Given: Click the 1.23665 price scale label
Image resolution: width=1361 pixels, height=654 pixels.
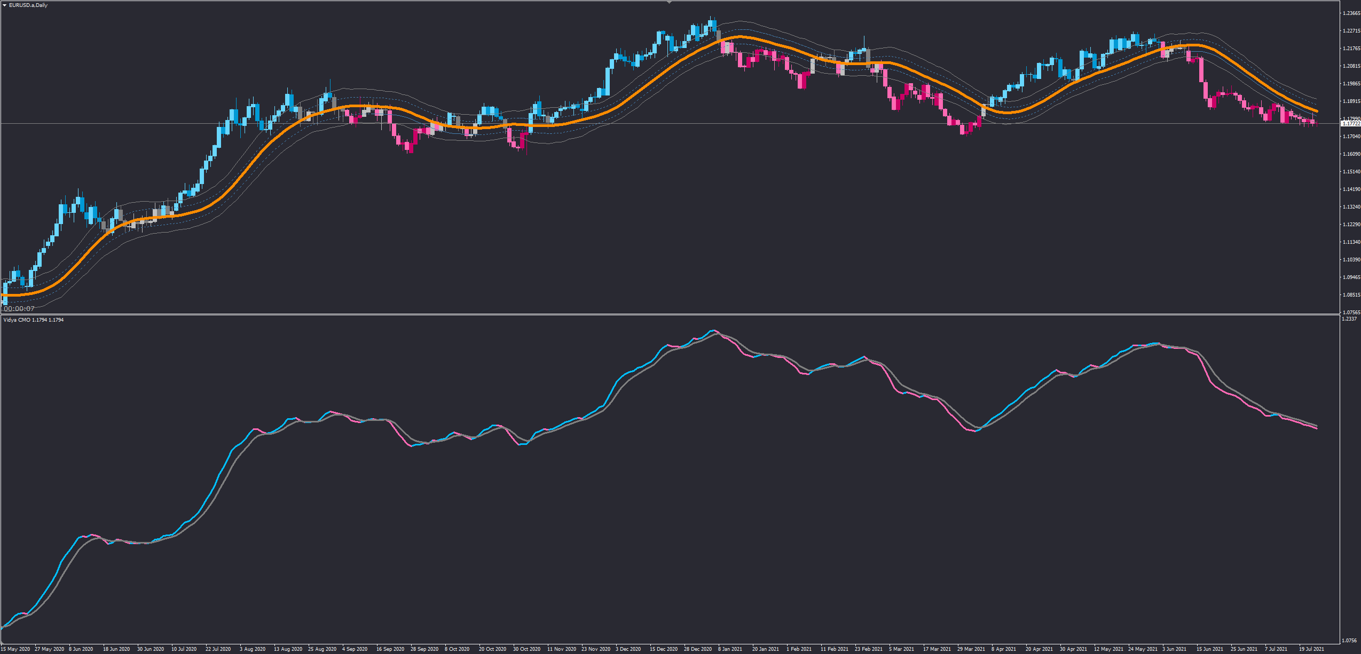Looking at the screenshot, I should (1351, 13).
